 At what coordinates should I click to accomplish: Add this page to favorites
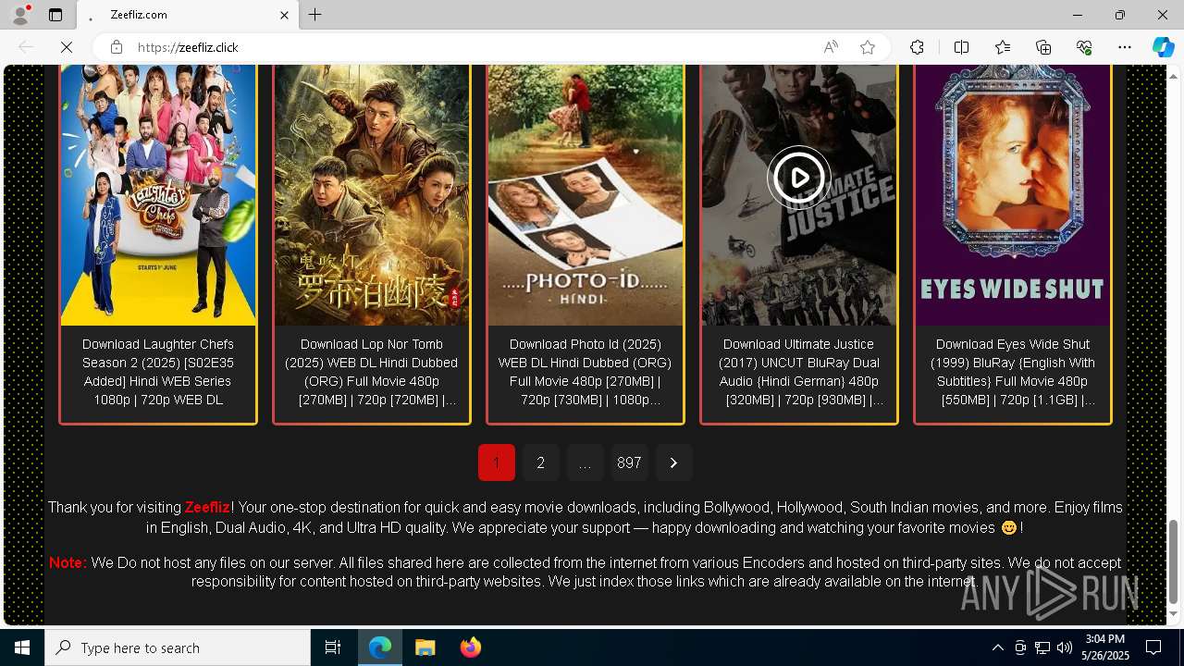point(868,47)
